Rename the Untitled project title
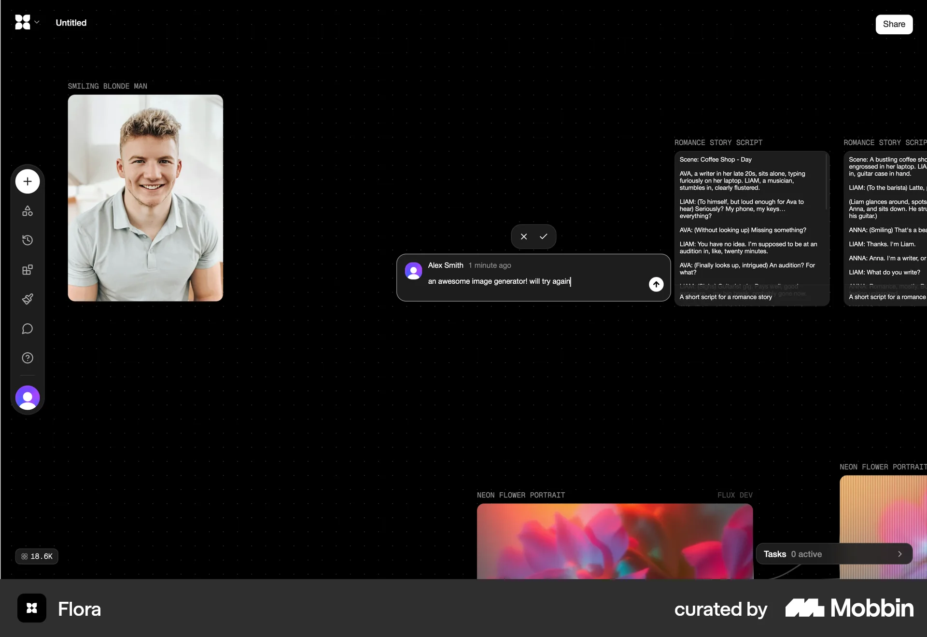The width and height of the screenshot is (927, 637). click(70, 23)
